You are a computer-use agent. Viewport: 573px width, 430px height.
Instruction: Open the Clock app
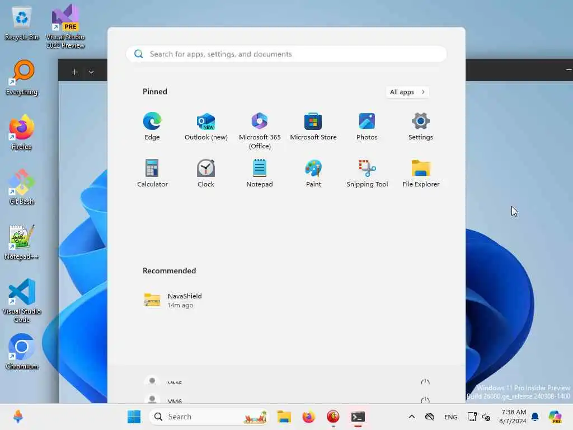[x=206, y=174]
